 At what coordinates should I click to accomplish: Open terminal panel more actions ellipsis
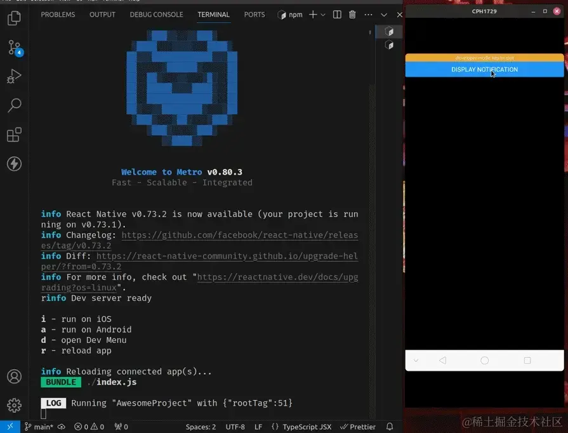click(368, 15)
